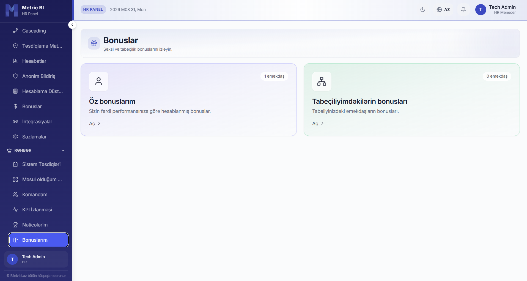Viewport: 527px width, 281px height.
Task: Open Sistem Təsdiqləri menu item
Action: pyautogui.click(x=38, y=164)
